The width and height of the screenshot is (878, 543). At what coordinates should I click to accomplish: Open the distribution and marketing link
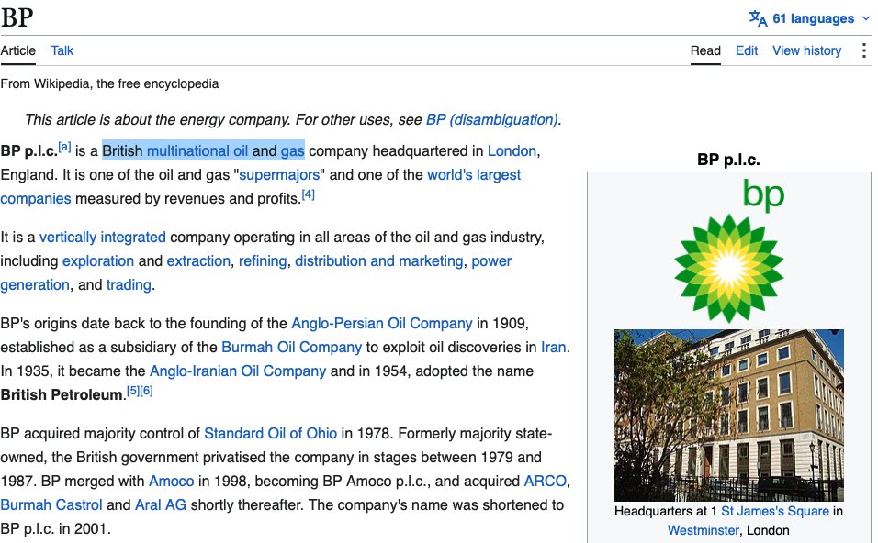click(x=379, y=261)
